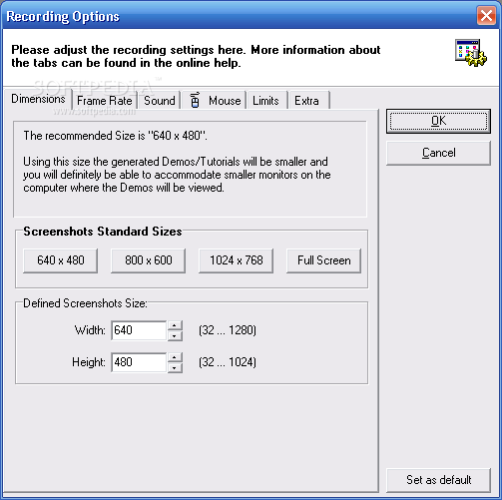502x500 pixels.
Task: Click the recommended Size "640 x 480" text
Action: click(x=115, y=136)
